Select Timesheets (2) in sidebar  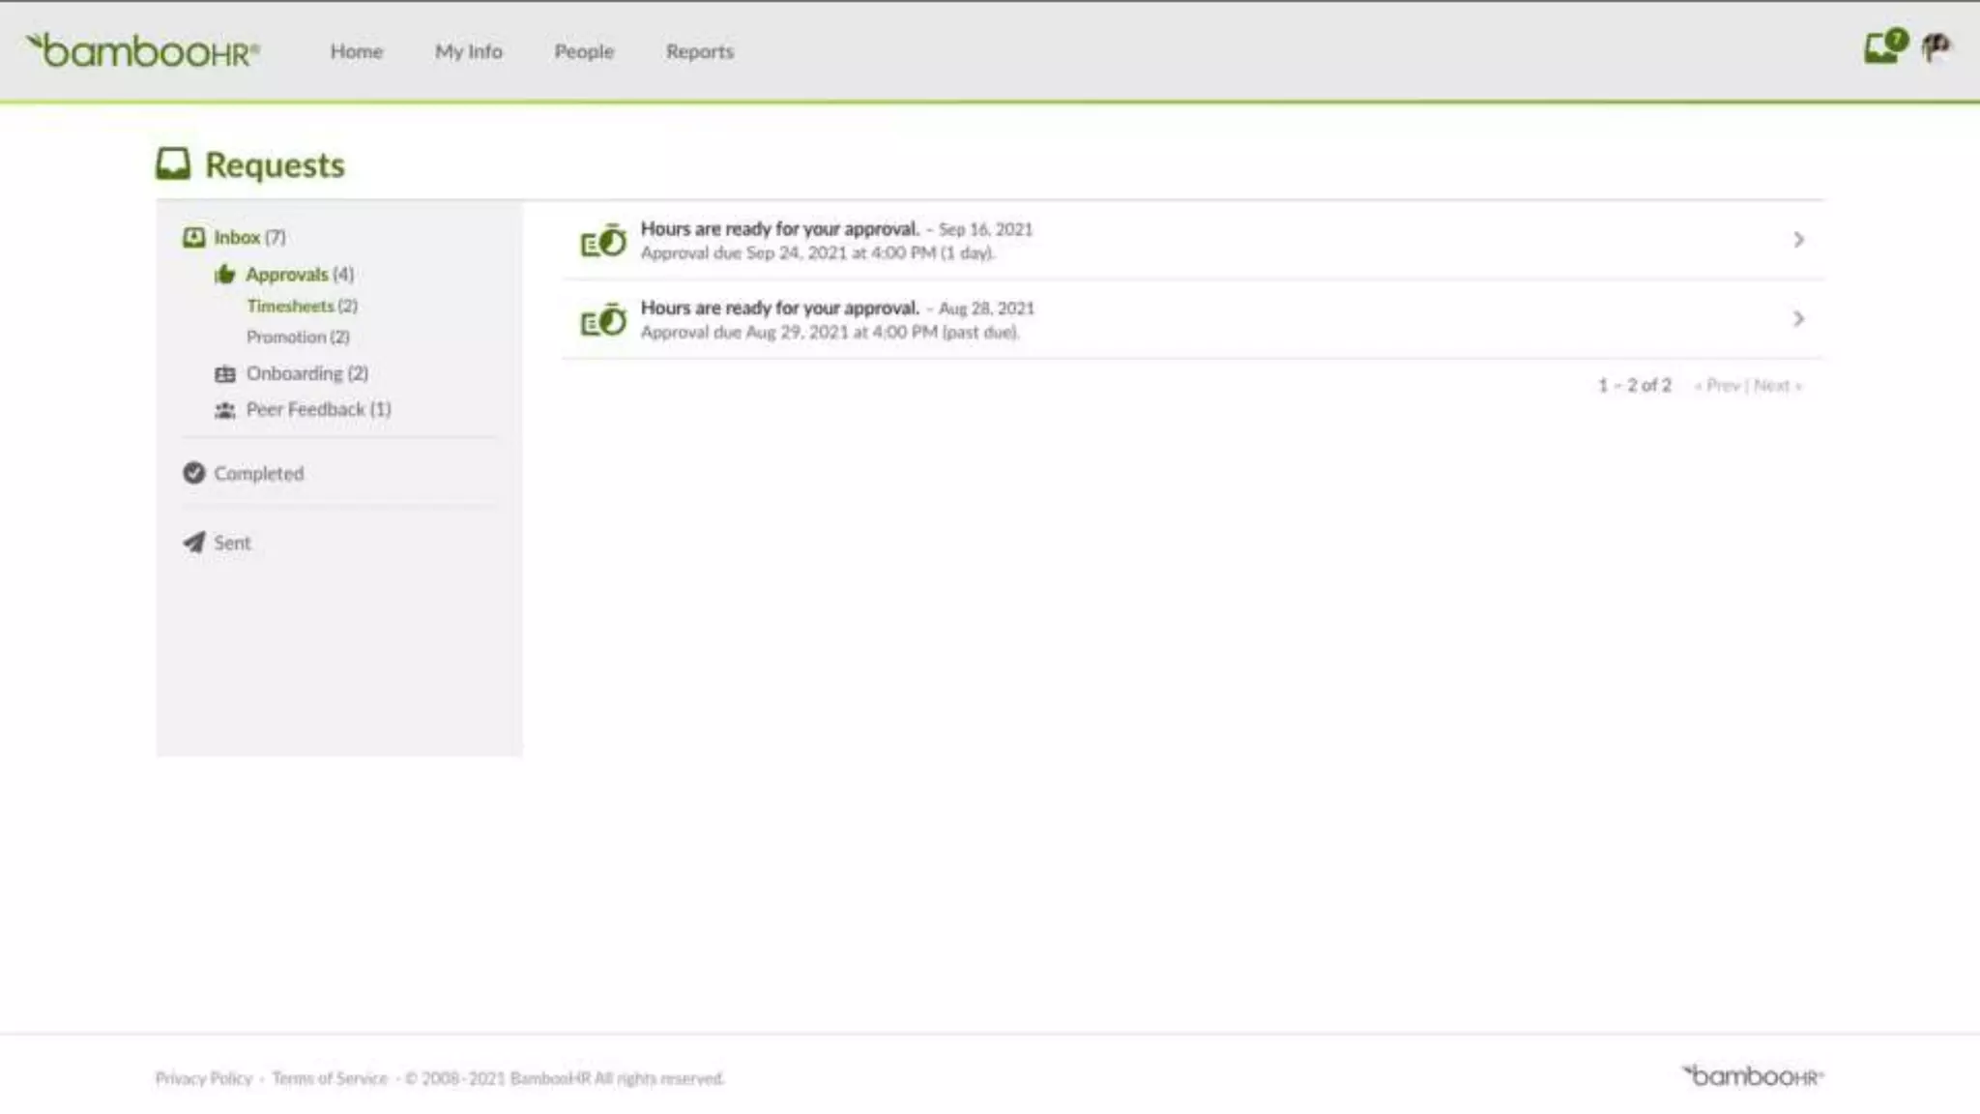(302, 306)
